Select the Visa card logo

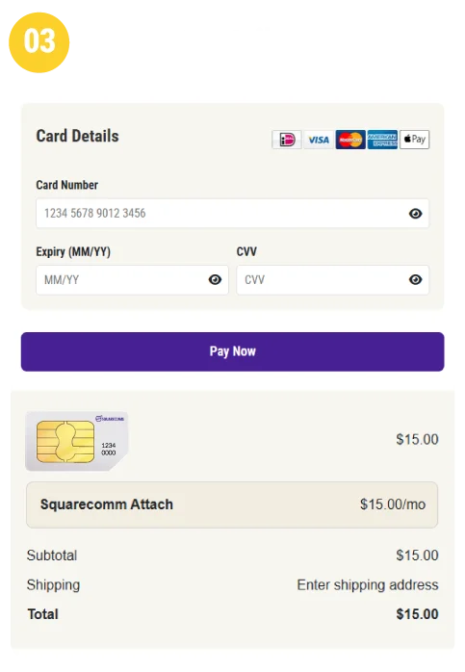click(319, 140)
